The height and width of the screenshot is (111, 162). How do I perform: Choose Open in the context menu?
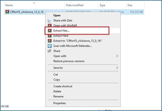(x=83, y=15)
